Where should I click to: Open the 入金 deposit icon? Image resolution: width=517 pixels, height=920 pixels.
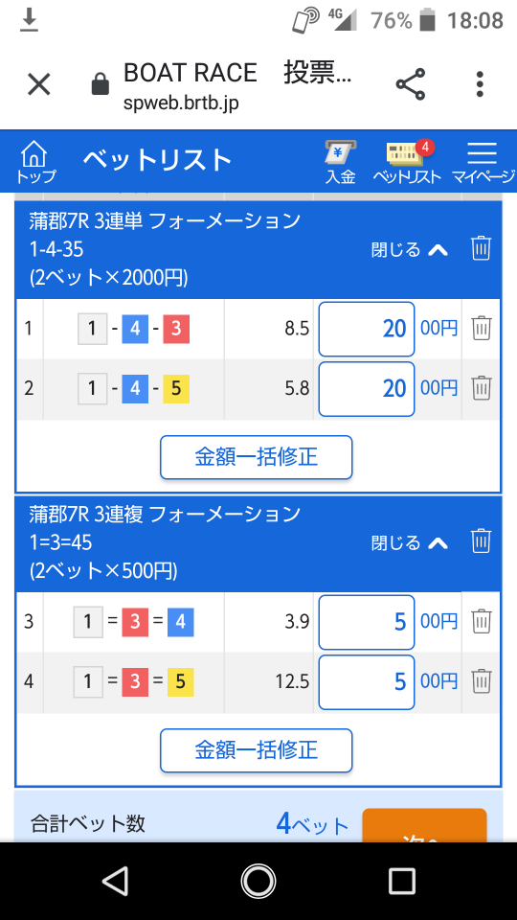click(x=341, y=163)
